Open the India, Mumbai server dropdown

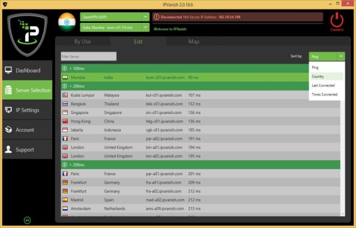pyautogui.click(x=145, y=27)
